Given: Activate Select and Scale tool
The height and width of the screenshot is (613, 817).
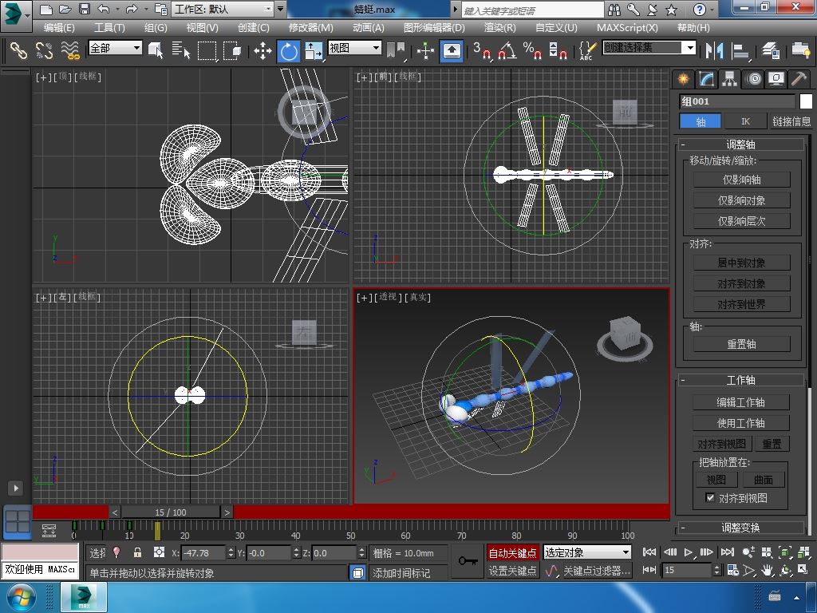Looking at the screenshot, I should (313, 51).
